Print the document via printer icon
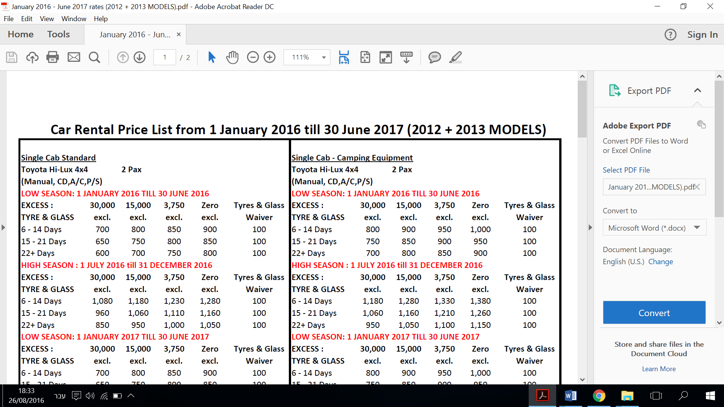Screen dimensions: 724x407 tap(52, 57)
